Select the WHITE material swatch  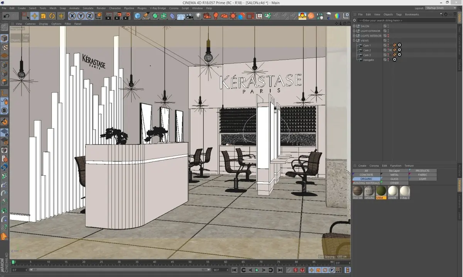[x=393, y=193]
